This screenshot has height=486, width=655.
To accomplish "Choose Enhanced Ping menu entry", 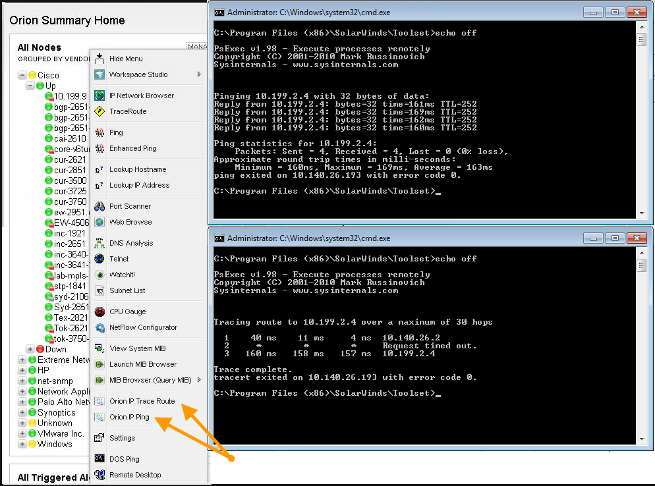I will pos(133,148).
